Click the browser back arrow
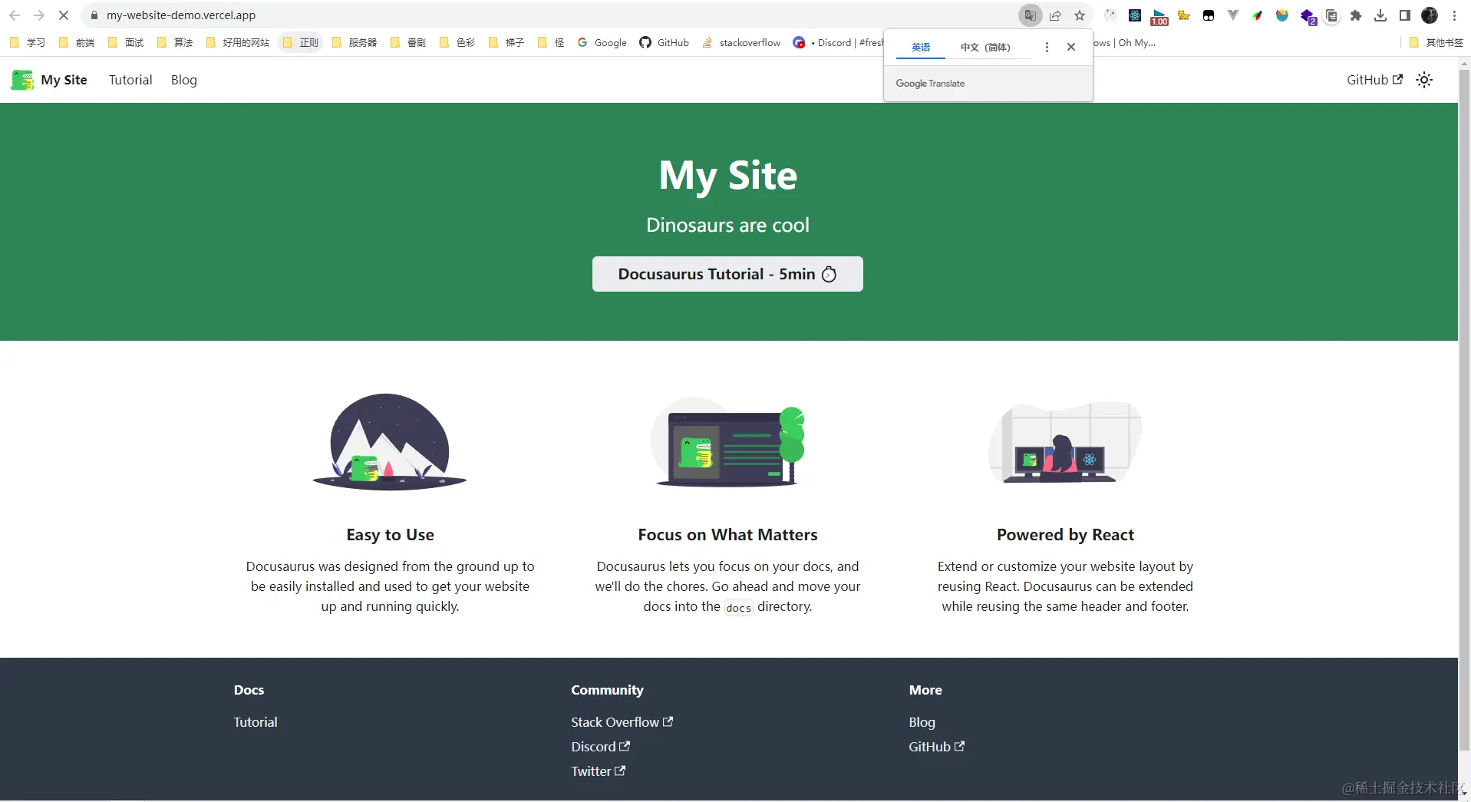The width and height of the screenshot is (1471, 802). pyautogui.click(x=15, y=15)
